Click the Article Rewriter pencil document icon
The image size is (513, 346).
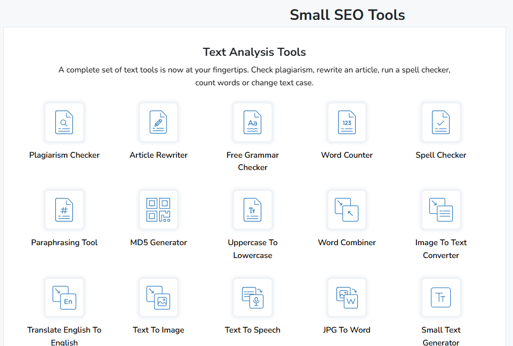click(159, 122)
